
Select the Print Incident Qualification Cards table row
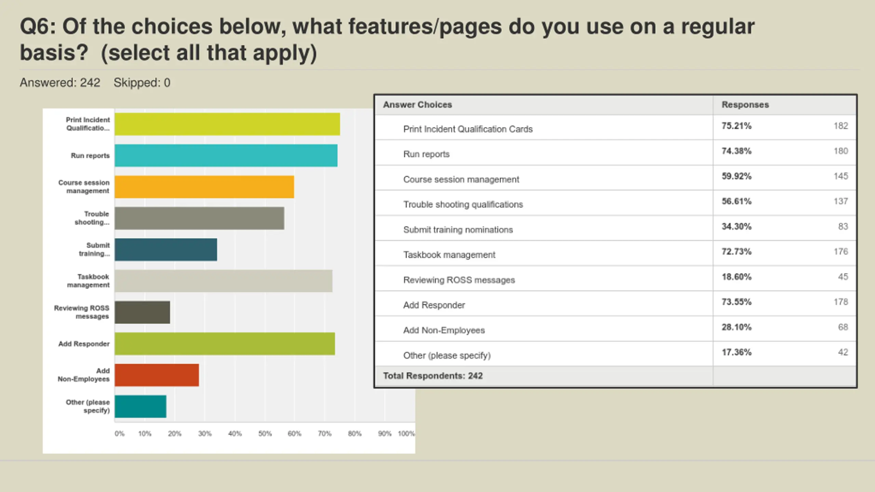pyautogui.click(x=468, y=129)
